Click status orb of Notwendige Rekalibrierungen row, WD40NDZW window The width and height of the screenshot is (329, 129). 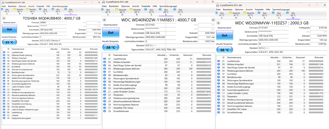click(105, 82)
